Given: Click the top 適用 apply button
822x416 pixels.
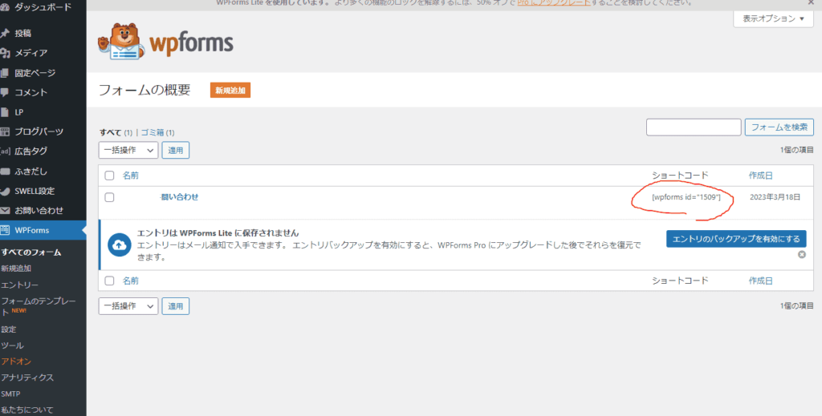Looking at the screenshot, I should click(176, 150).
